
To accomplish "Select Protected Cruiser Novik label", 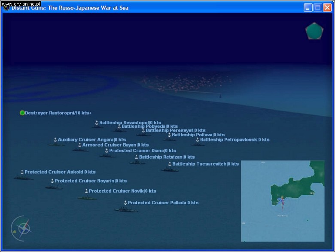I will 123,191.
